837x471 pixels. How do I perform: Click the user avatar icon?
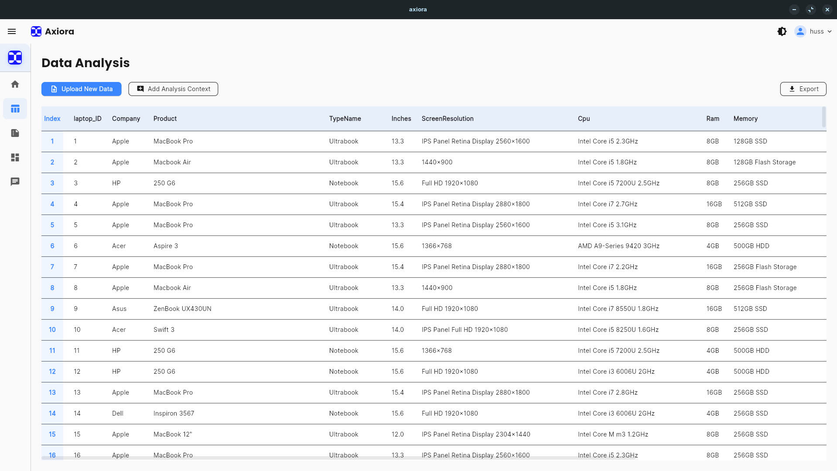[x=800, y=31]
